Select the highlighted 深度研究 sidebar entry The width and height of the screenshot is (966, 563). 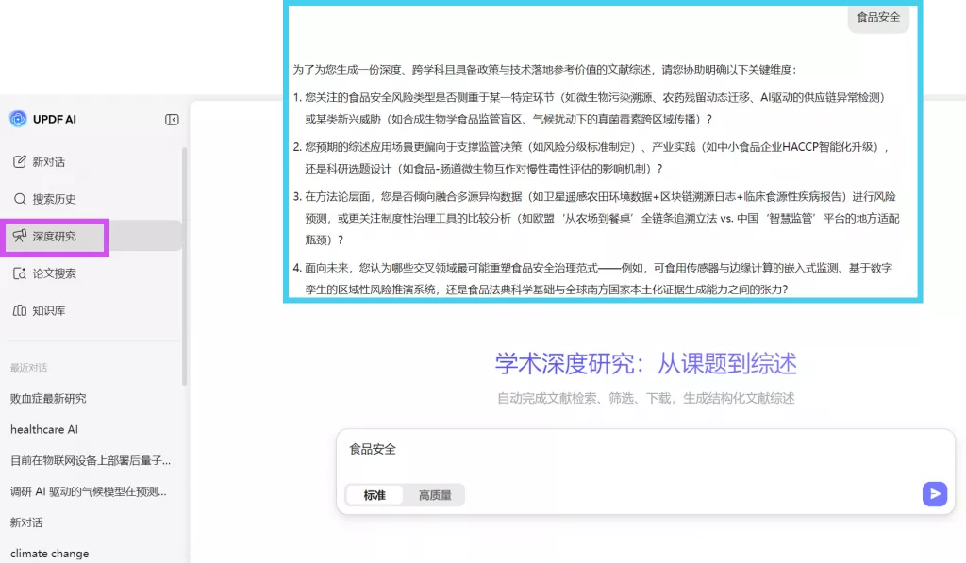point(57,237)
